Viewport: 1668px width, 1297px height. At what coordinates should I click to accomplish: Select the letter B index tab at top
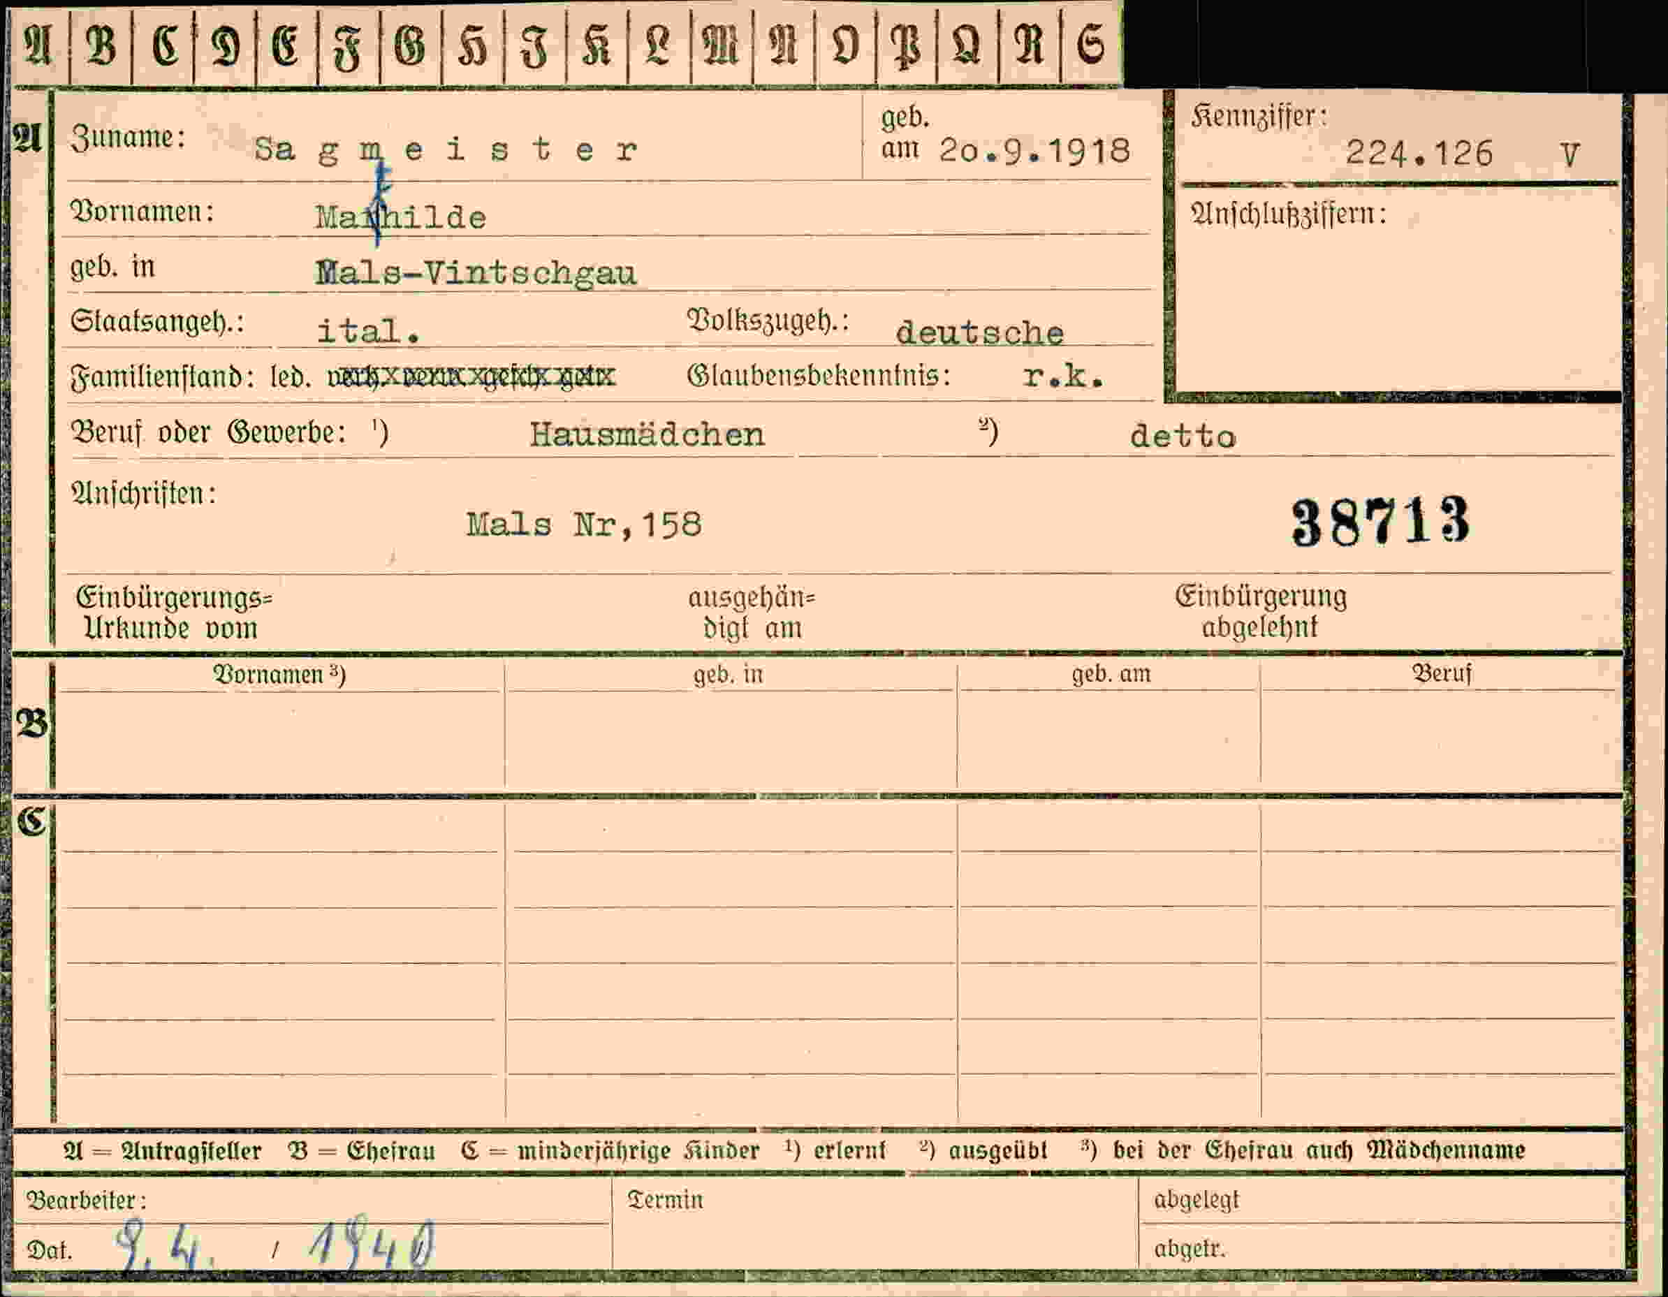pyautogui.click(x=101, y=46)
